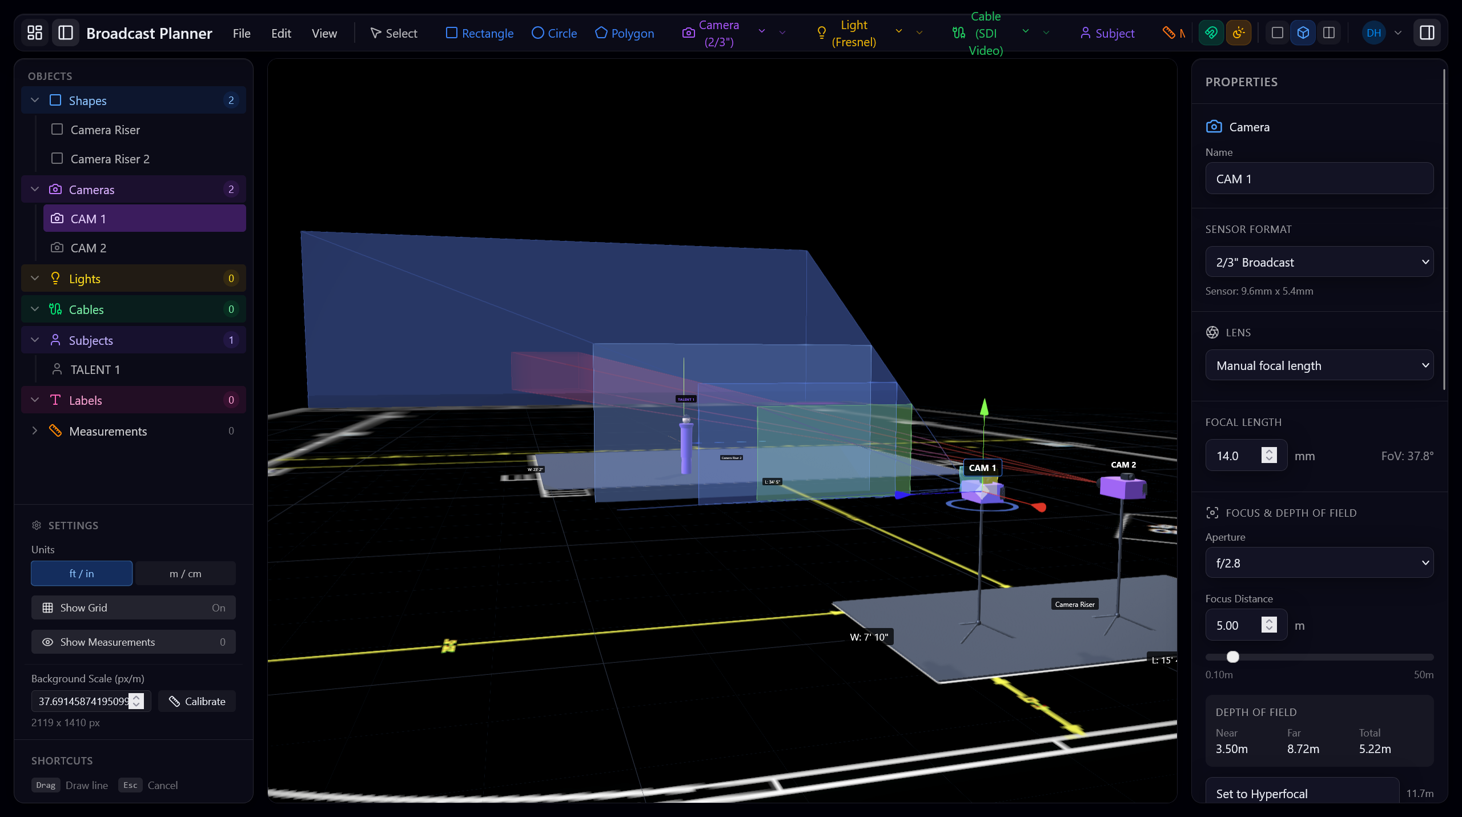
Task: Choose the Camera (2/3") placement tool
Action: point(710,33)
